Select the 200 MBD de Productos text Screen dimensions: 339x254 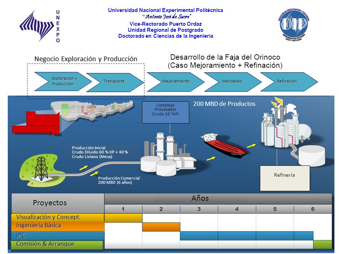click(x=224, y=104)
